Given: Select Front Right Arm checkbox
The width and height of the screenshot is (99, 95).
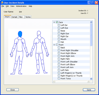Looking at the screenshot, I should (x=59, y=56).
